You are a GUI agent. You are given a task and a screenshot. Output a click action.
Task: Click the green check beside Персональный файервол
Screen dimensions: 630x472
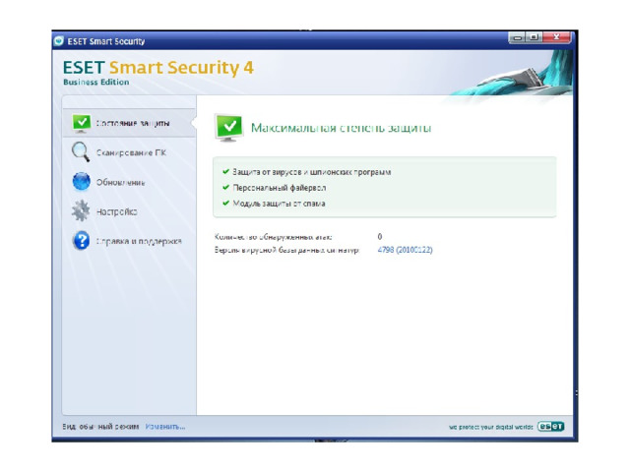pyautogui.click(x=225, y=187)
